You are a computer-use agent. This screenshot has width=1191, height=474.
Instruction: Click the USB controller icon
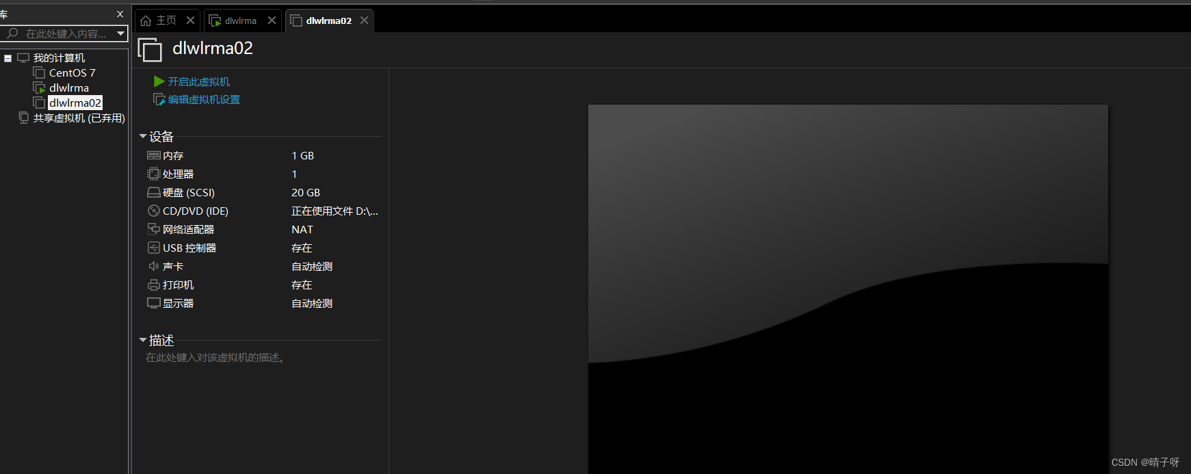154,248
